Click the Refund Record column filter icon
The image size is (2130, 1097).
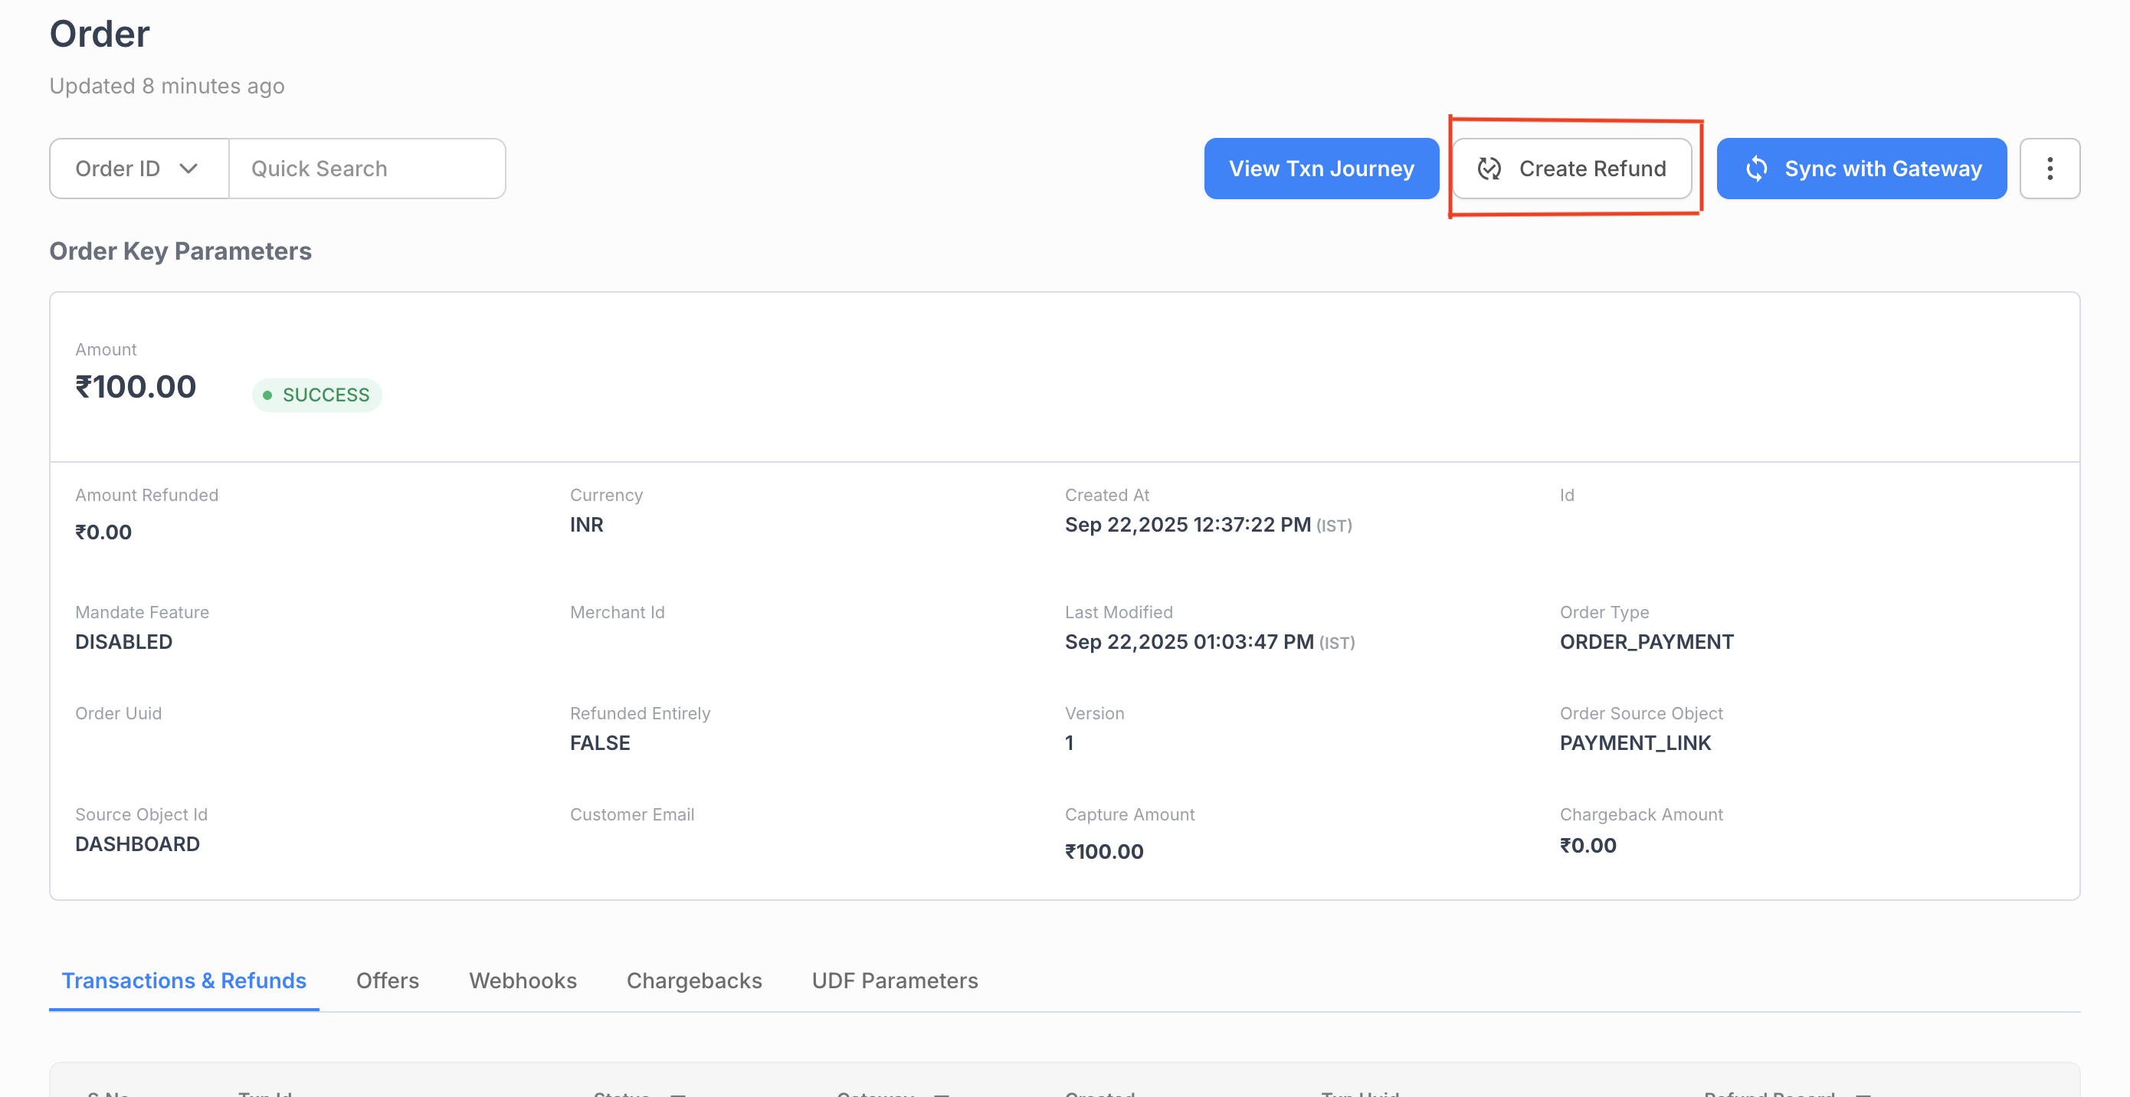(1863, 1094)
